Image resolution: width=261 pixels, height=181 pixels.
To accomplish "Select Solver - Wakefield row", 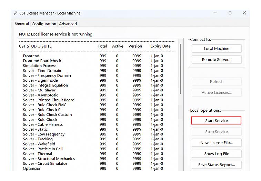I will [93, 144].
